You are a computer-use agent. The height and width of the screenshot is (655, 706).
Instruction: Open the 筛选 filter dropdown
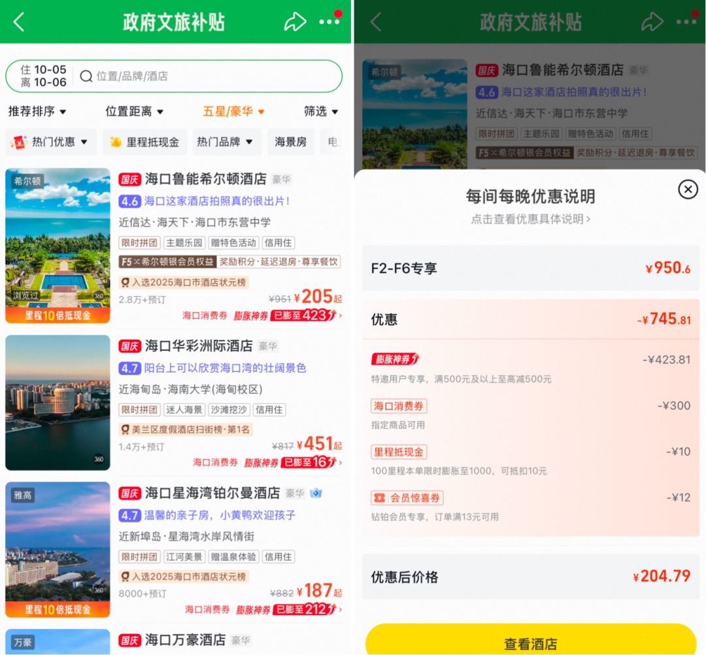[320, 111]
